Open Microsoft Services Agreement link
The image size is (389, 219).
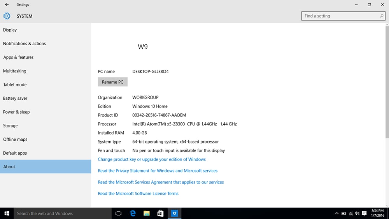point(161,182)
